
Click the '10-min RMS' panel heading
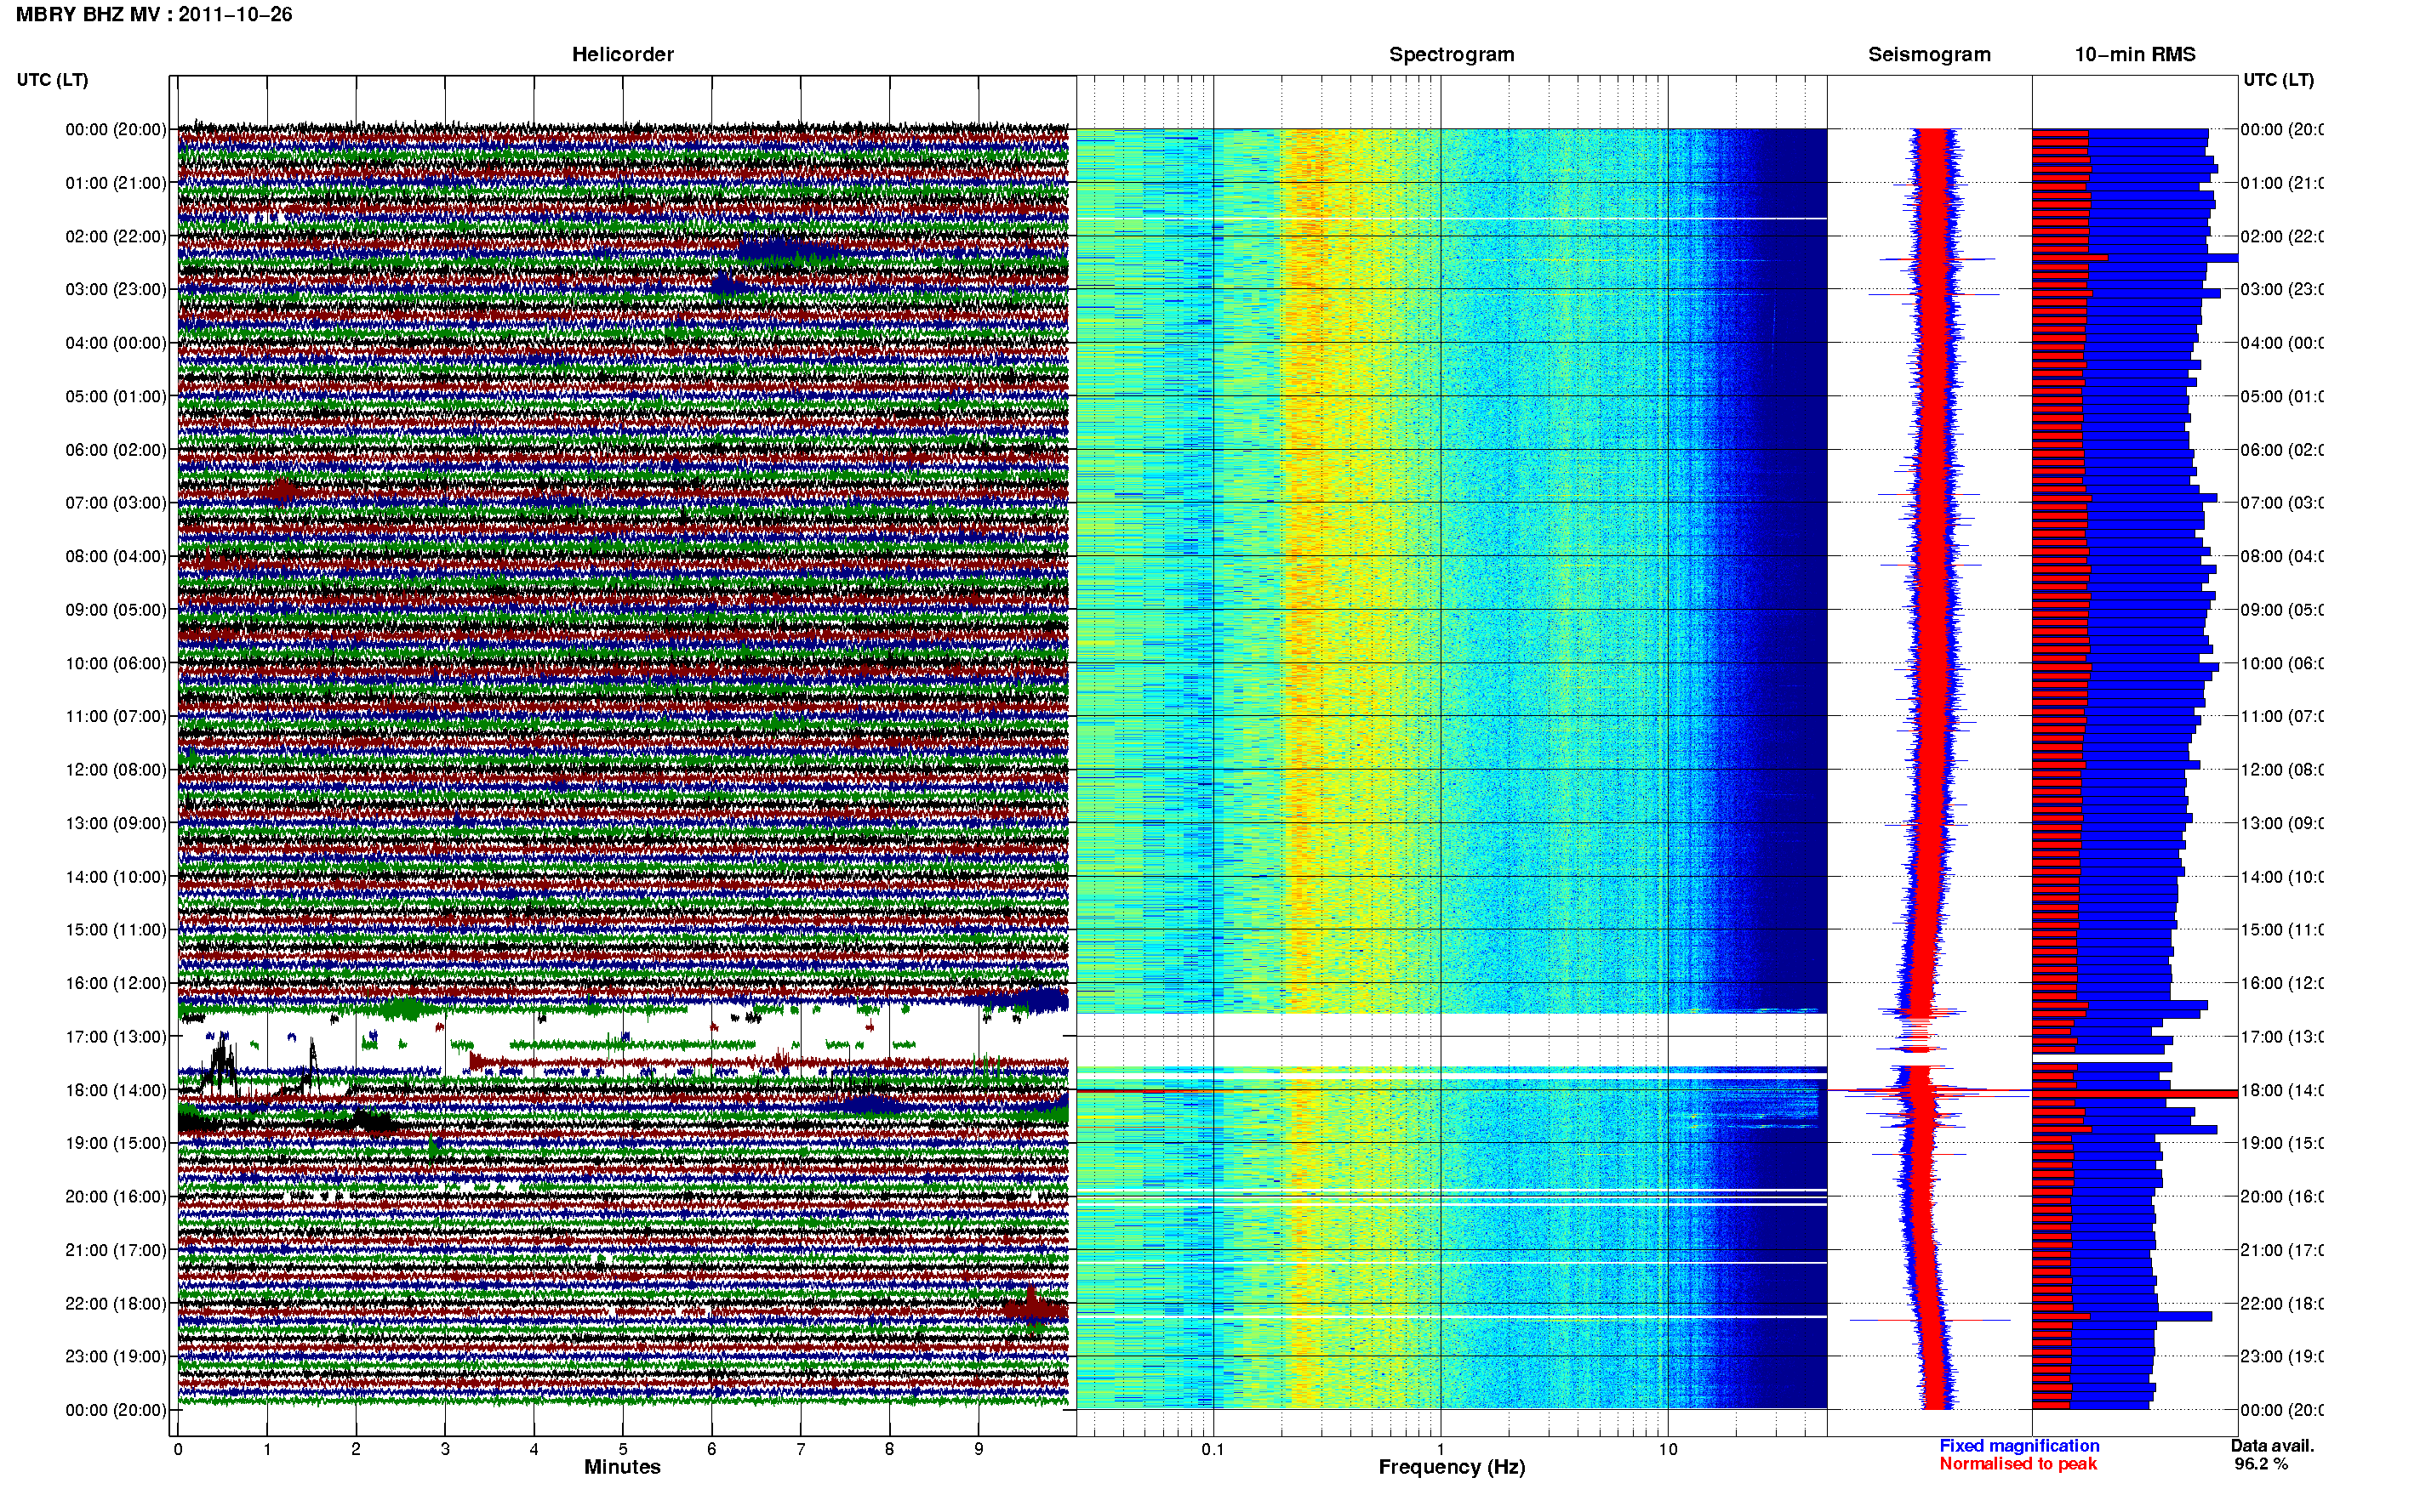point(2135,55)
